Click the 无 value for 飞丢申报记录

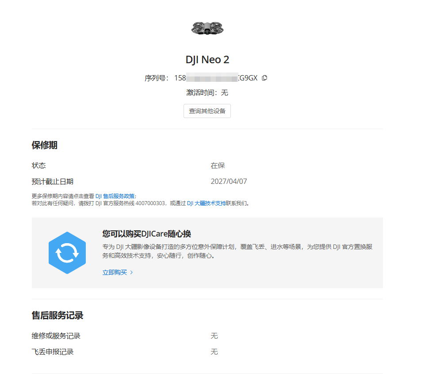[x=214, y=352]
